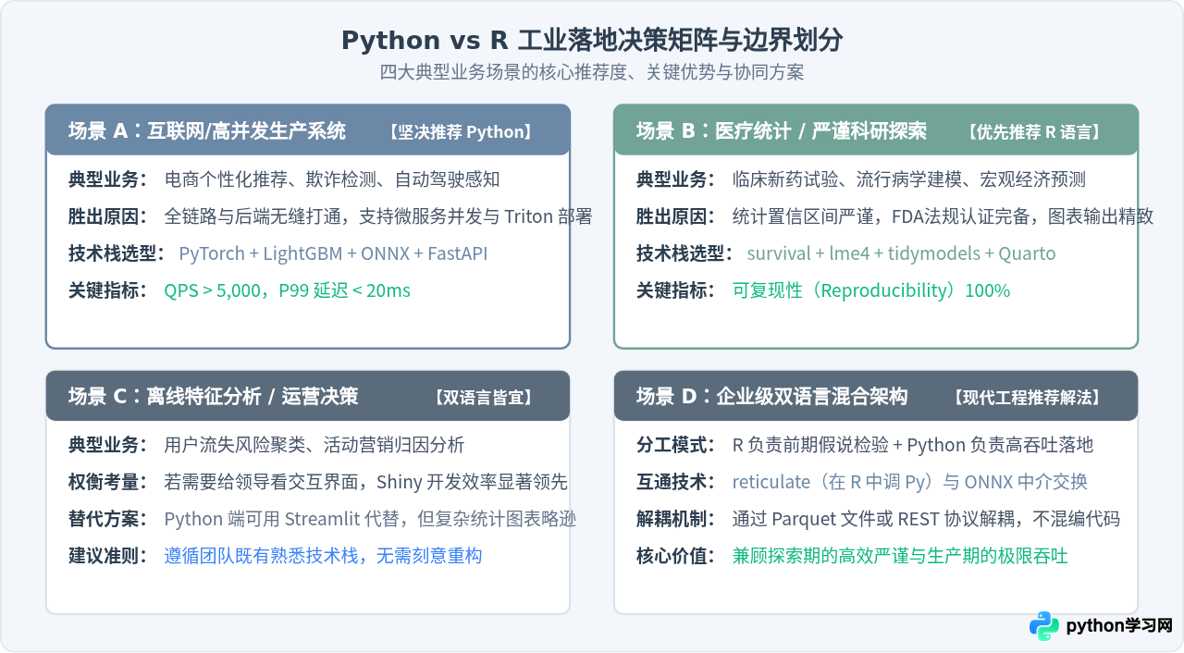Image resolution: width=1184 pixels, height=653 pixels.
Task: Click the 典型业务 label in 场景 B
Action: [x=675, y=179]
